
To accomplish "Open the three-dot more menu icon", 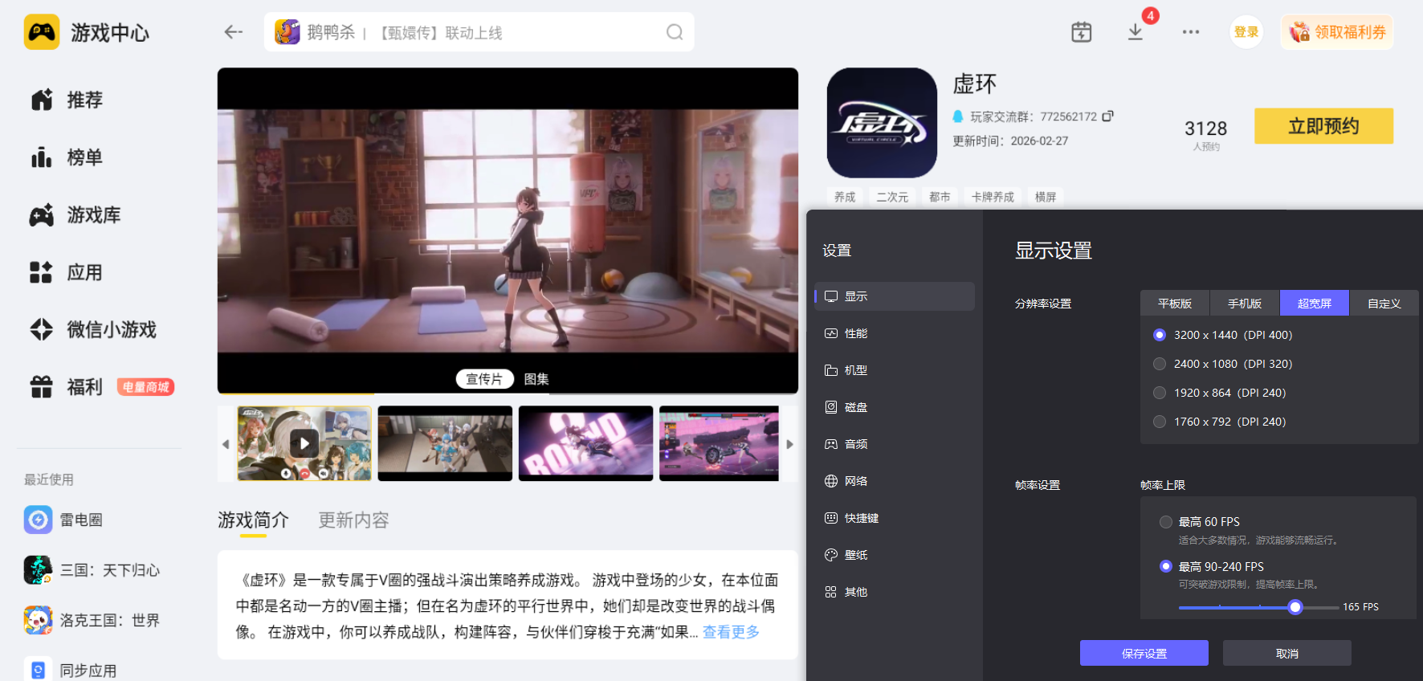I will point(1191,32).
